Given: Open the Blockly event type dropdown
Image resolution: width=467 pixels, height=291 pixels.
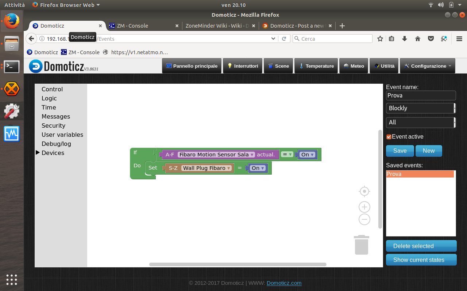Looking at the screenshot, I should pyautogui.click(x=421, y=108).
